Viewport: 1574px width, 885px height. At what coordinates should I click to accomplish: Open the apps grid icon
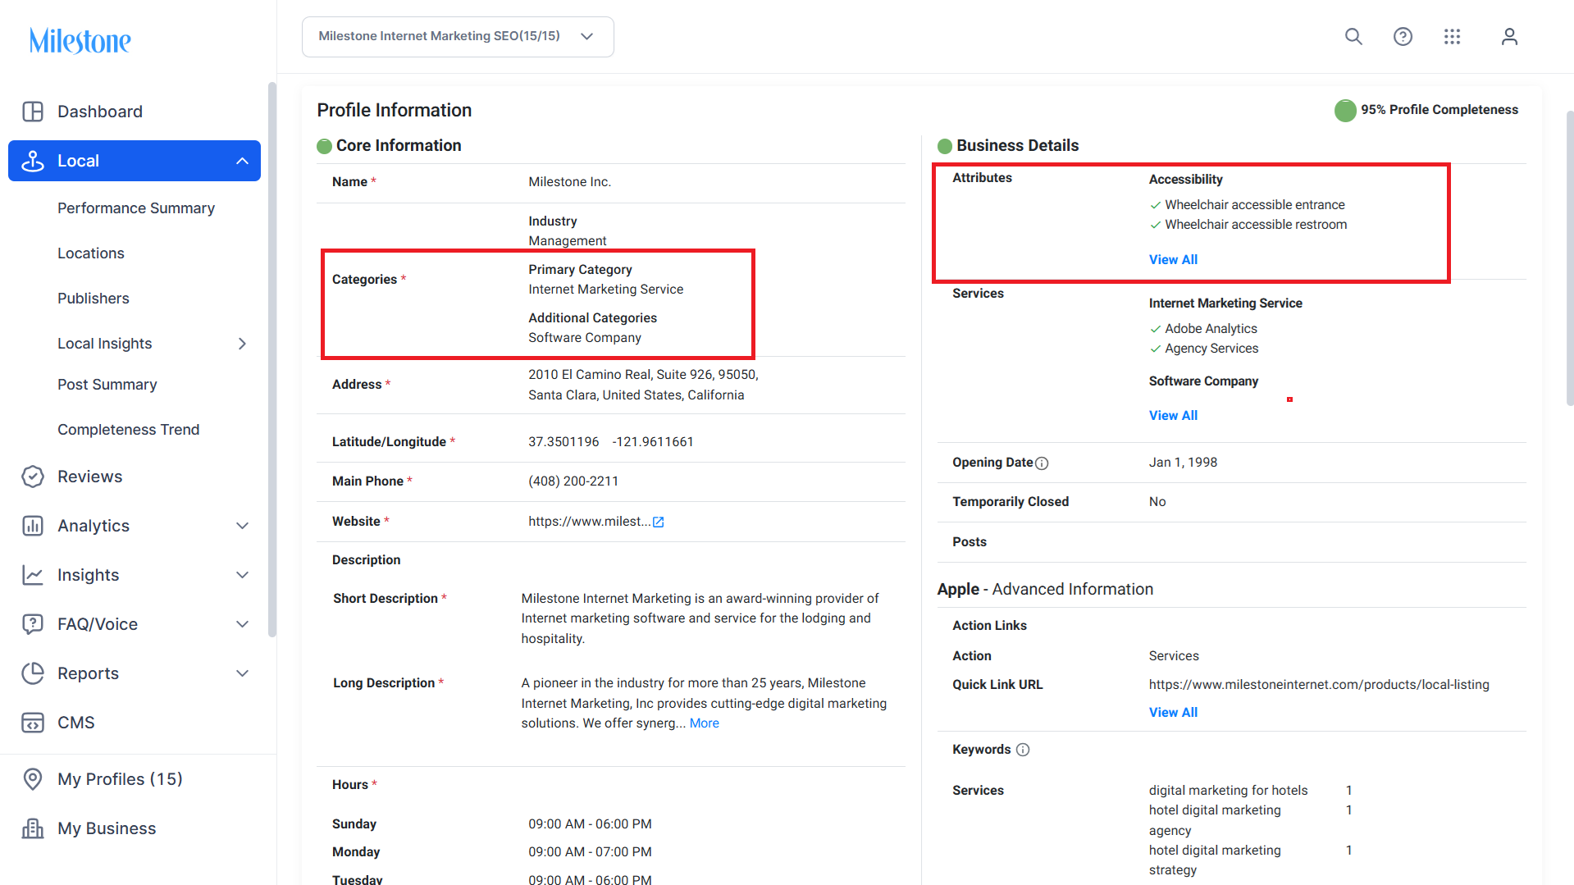coord(1452,36)
